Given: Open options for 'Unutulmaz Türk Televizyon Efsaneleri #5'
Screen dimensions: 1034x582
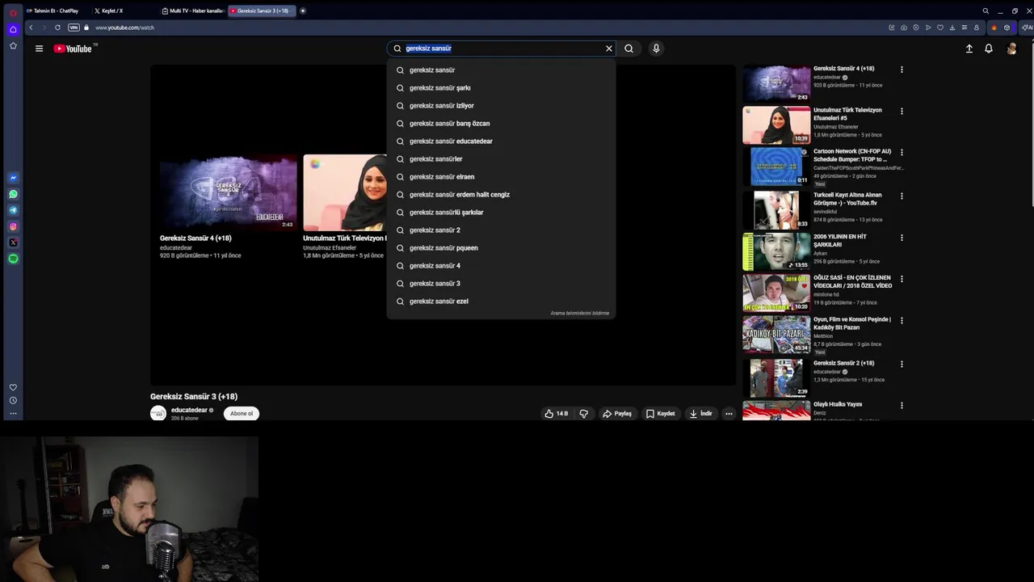Looking at the screenshot, I should point(902,111).
